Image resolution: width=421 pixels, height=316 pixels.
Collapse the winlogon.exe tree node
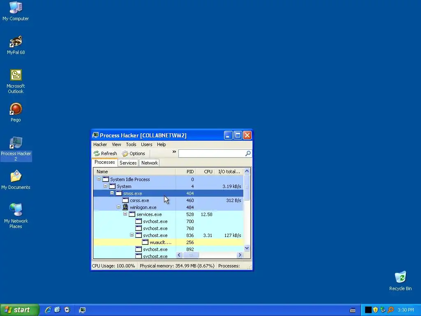pyautogui.click(x=119, y=207)
